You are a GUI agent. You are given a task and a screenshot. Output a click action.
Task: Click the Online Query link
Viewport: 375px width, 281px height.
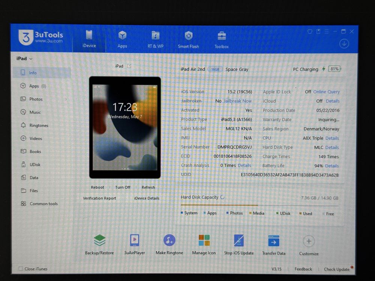pyautogui.click(x=326, y=92)
